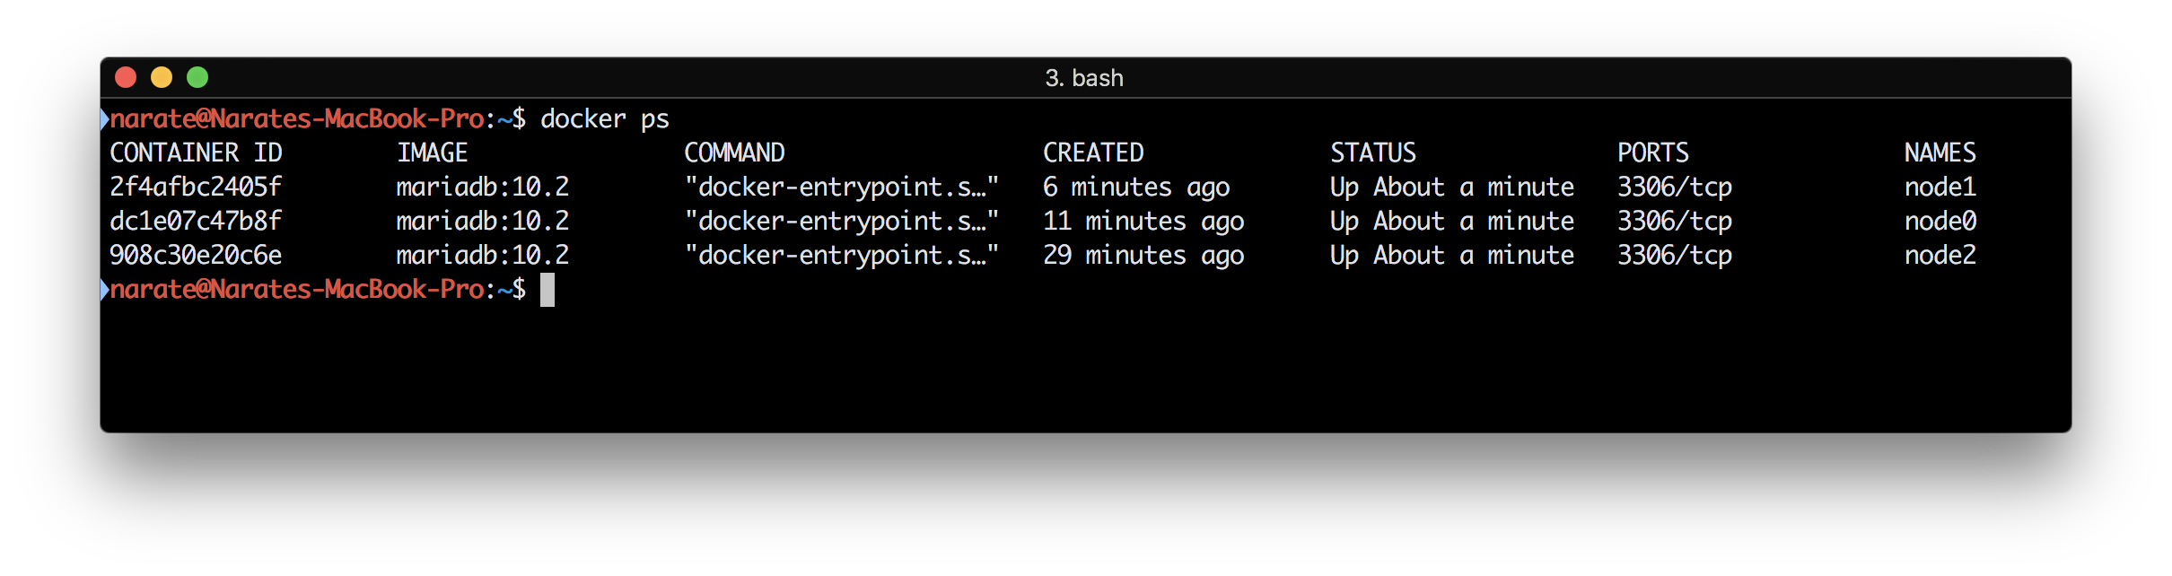Click the CREATED column header
The width and height of the screenshot is (2172, 576).
pos(1093,153)
